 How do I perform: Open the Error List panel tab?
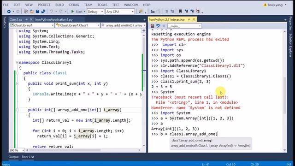click(28, 157)
